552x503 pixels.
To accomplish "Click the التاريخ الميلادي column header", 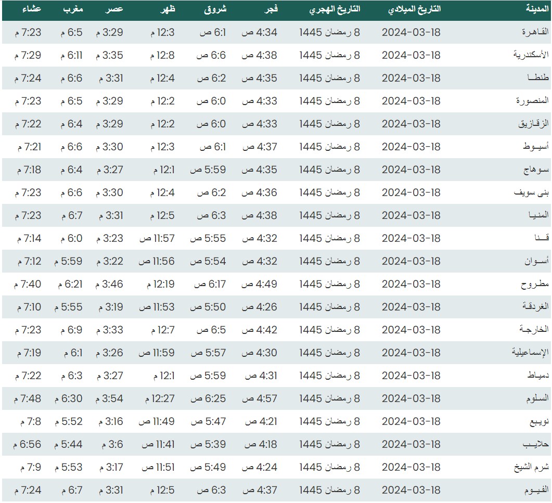I will [414, 9].
